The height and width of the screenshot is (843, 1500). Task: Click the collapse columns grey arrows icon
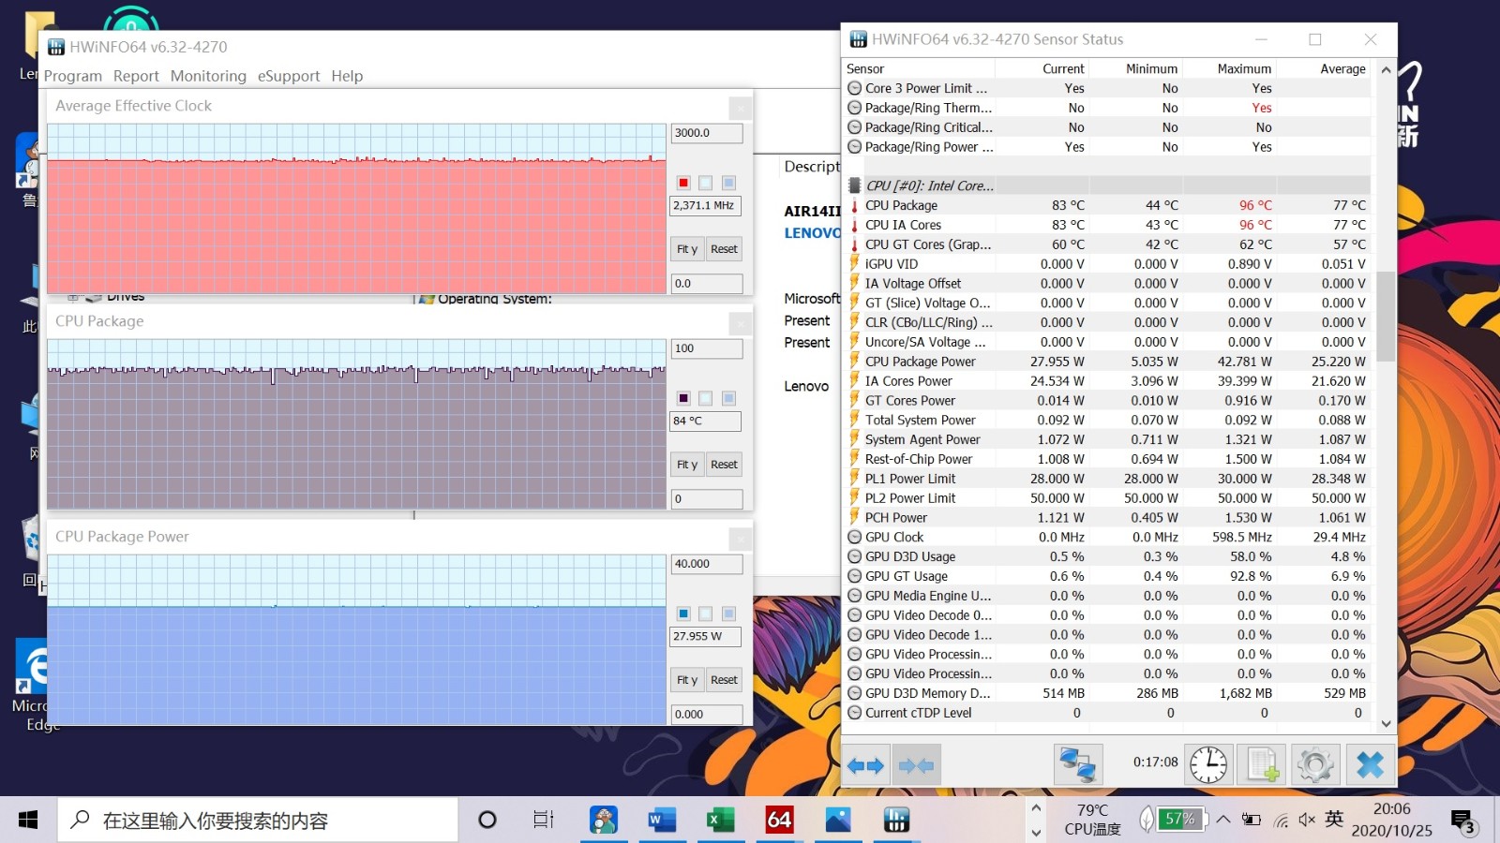click(916, 765)
